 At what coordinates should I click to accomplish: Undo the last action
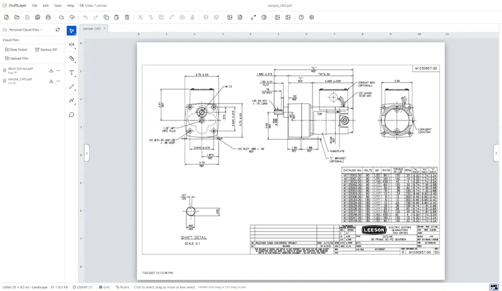click(85, 18)
